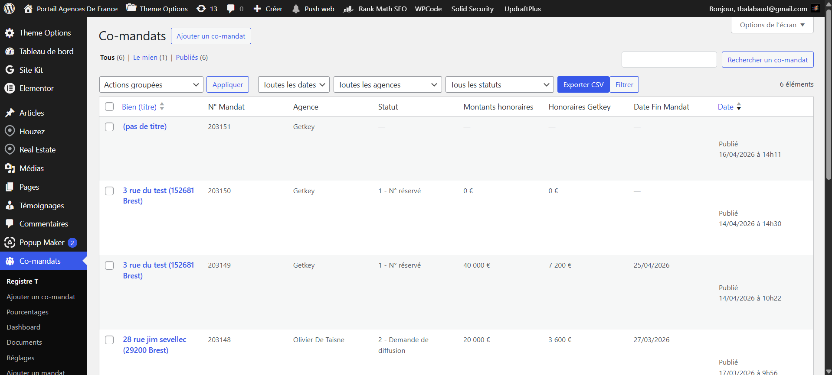The width and height of the screenshot is (832, 375).
Task: Open Dashboard submenu item
Action: (x=23, y=327)
